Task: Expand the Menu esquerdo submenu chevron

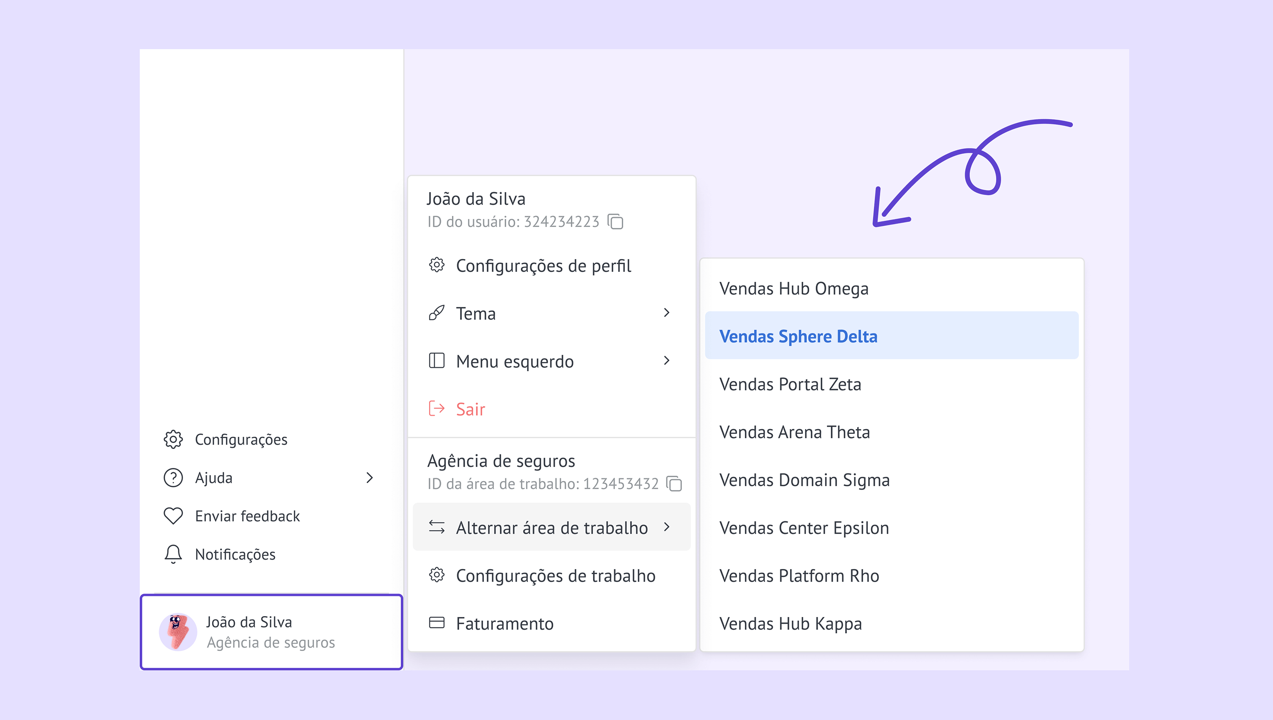Action: (x=667, y=360)
